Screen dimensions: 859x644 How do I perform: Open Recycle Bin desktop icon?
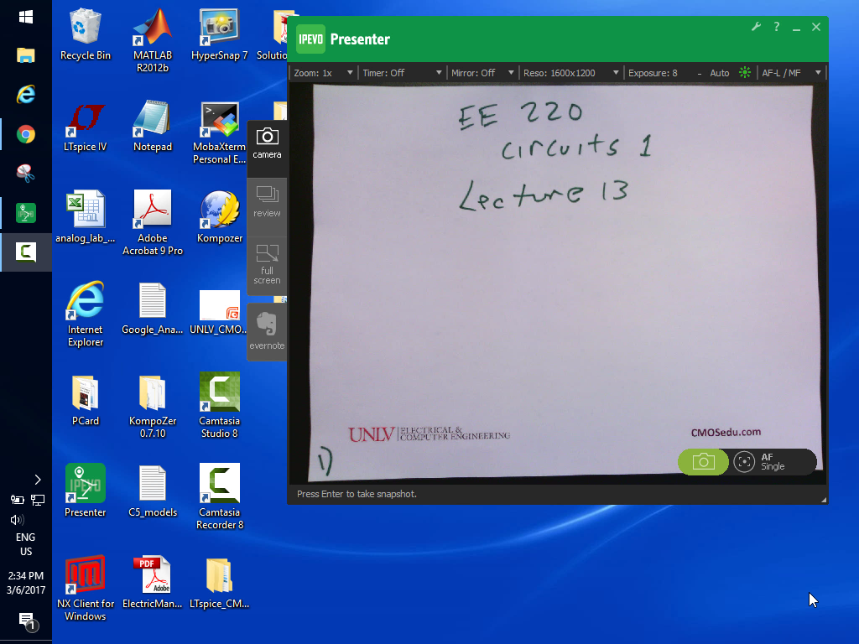(x=85, y=34)
